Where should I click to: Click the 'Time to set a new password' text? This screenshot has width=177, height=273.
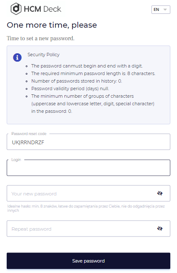coord(41,38)
